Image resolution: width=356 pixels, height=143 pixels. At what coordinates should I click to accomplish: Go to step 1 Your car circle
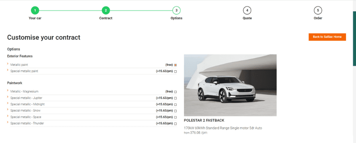click(35, 10)
